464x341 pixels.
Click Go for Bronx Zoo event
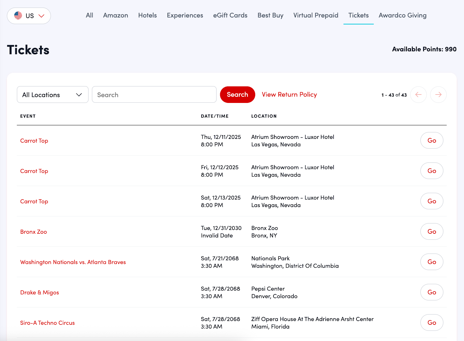pos(432,231)
